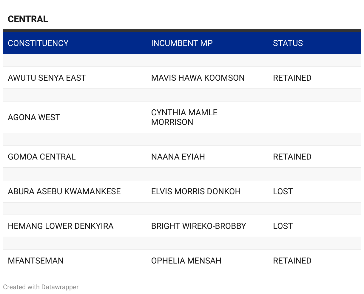Select the AWUTU SENYA EAST constituency cell
Screen dimensions: 364x294
click(47, 78)
